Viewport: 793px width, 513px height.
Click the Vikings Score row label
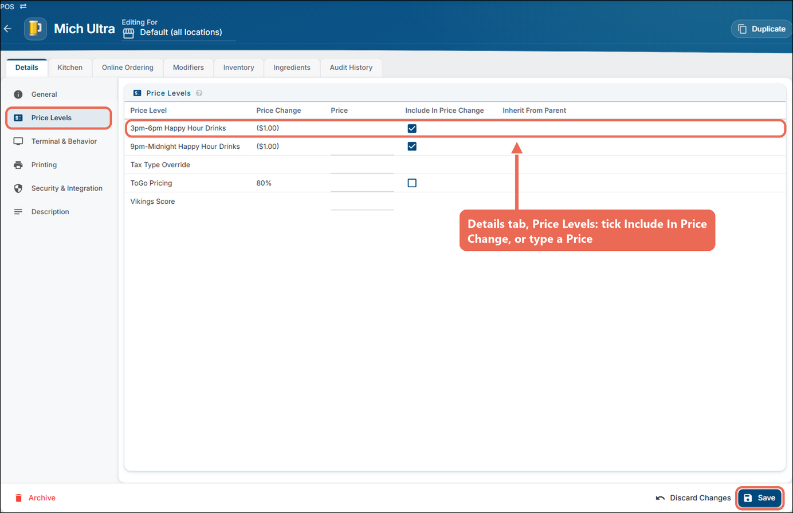coord(152,202)
